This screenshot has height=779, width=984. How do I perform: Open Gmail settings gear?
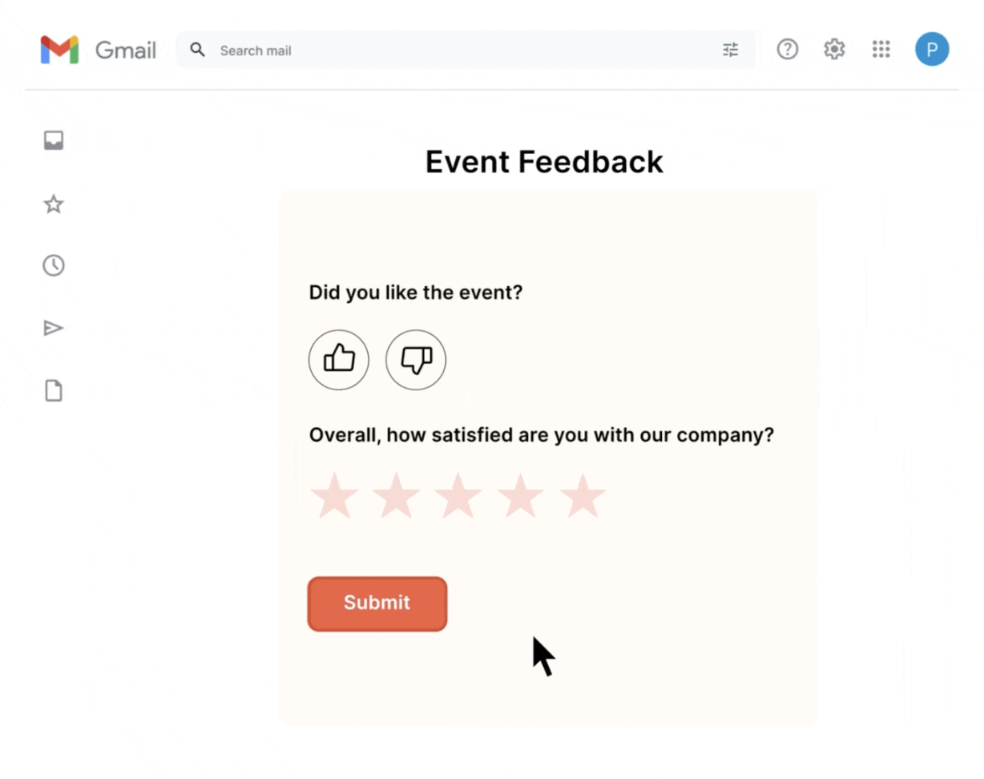[x=834, y=49]
